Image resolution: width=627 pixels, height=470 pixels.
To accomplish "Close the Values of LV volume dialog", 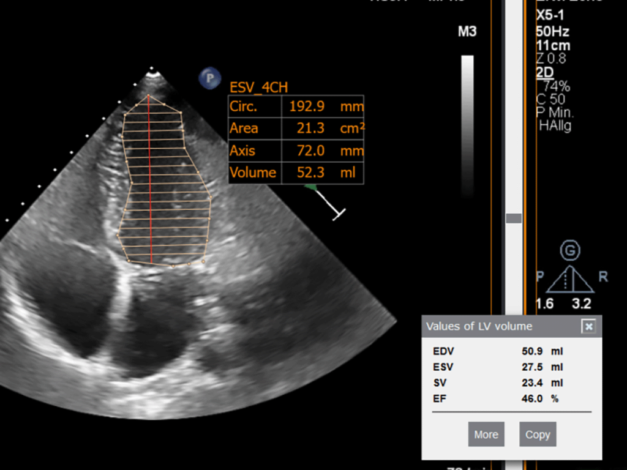I will click(588, 327).
